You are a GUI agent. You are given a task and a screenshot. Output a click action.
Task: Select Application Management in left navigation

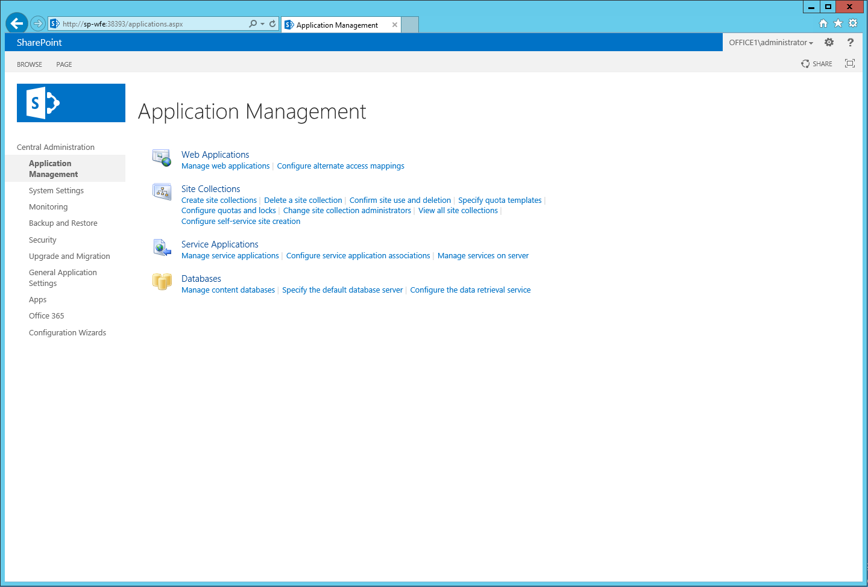pos(65,169)
